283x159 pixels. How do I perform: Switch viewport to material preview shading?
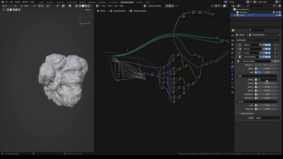pos(86,6)
